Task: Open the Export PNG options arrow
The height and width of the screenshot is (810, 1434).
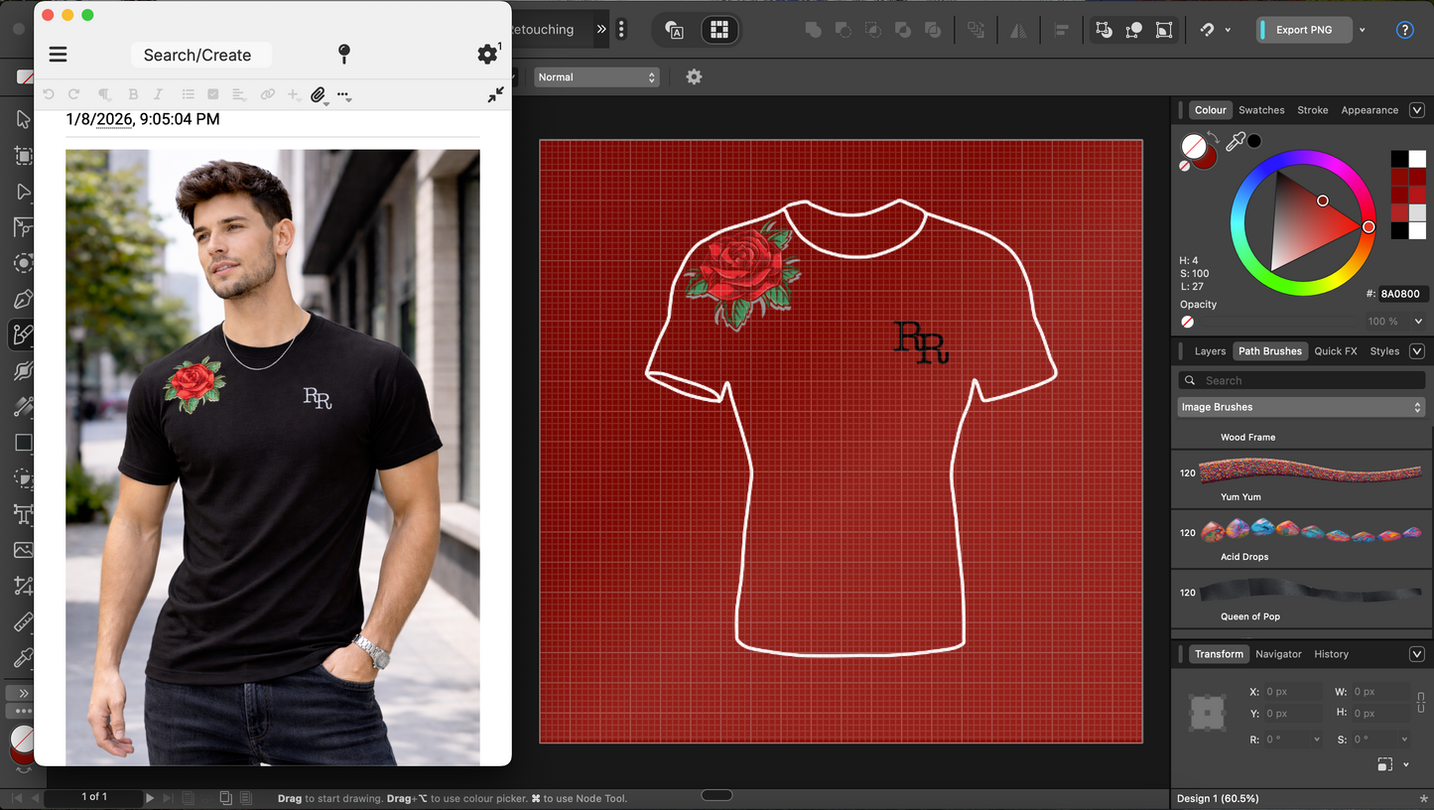Action: click(x=1363, y=30)
